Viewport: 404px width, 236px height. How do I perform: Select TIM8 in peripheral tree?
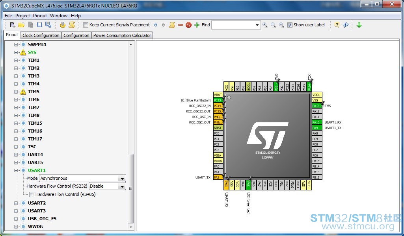[34, 115]
